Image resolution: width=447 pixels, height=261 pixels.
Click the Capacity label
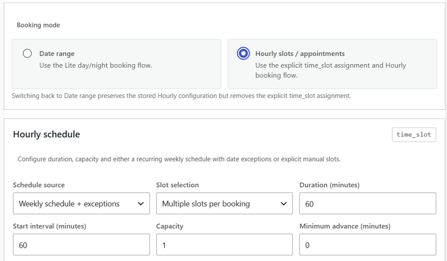170,226
